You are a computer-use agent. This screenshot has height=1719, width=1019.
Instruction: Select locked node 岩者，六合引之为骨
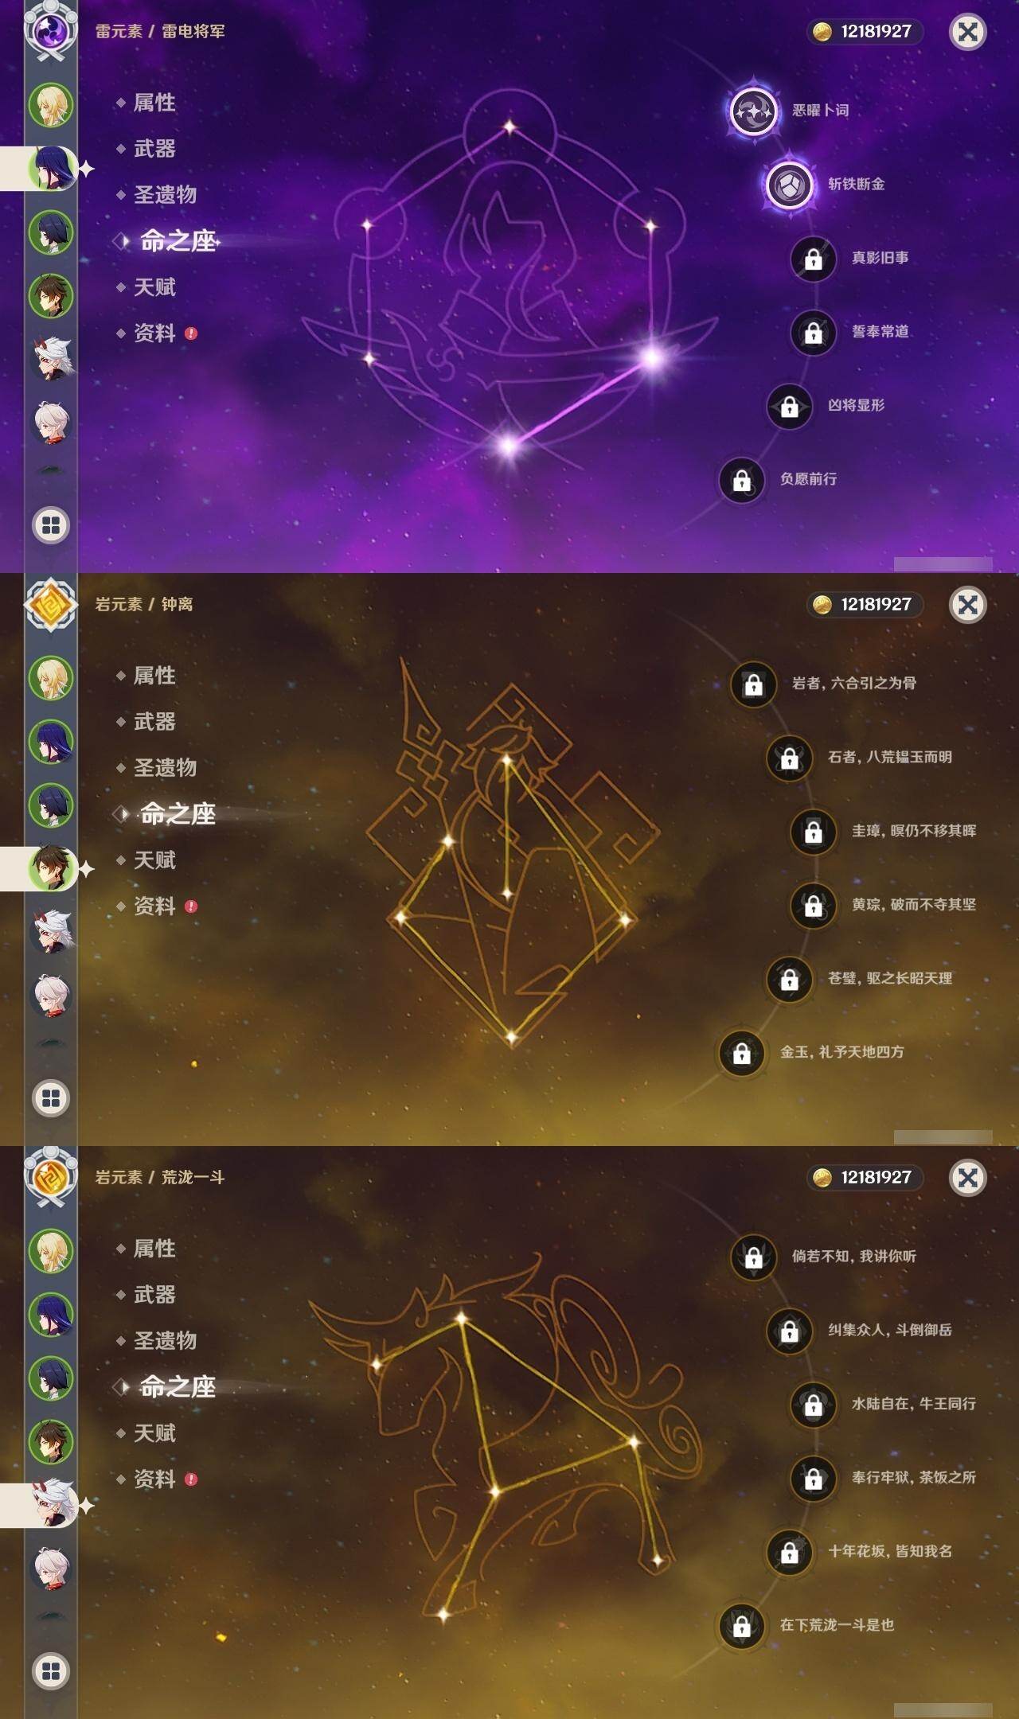click(x=753, y=684)
